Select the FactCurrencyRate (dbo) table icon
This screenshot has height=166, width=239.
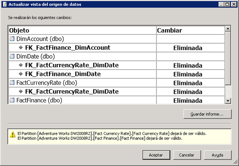[12, 83]
